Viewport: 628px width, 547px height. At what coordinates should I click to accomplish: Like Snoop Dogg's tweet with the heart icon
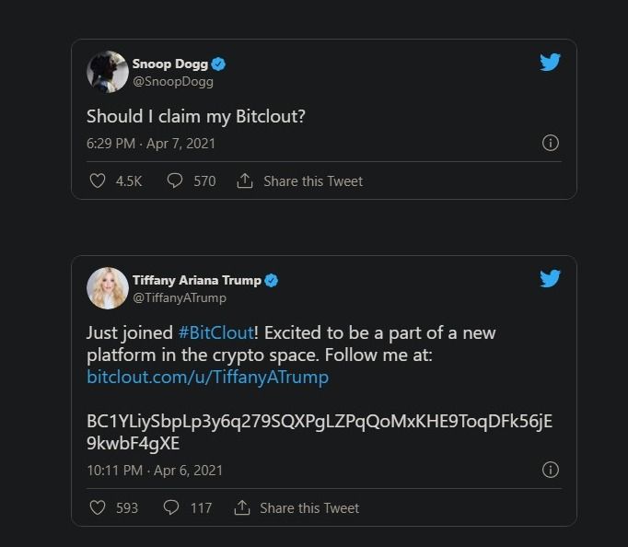(x=97, y=181)
